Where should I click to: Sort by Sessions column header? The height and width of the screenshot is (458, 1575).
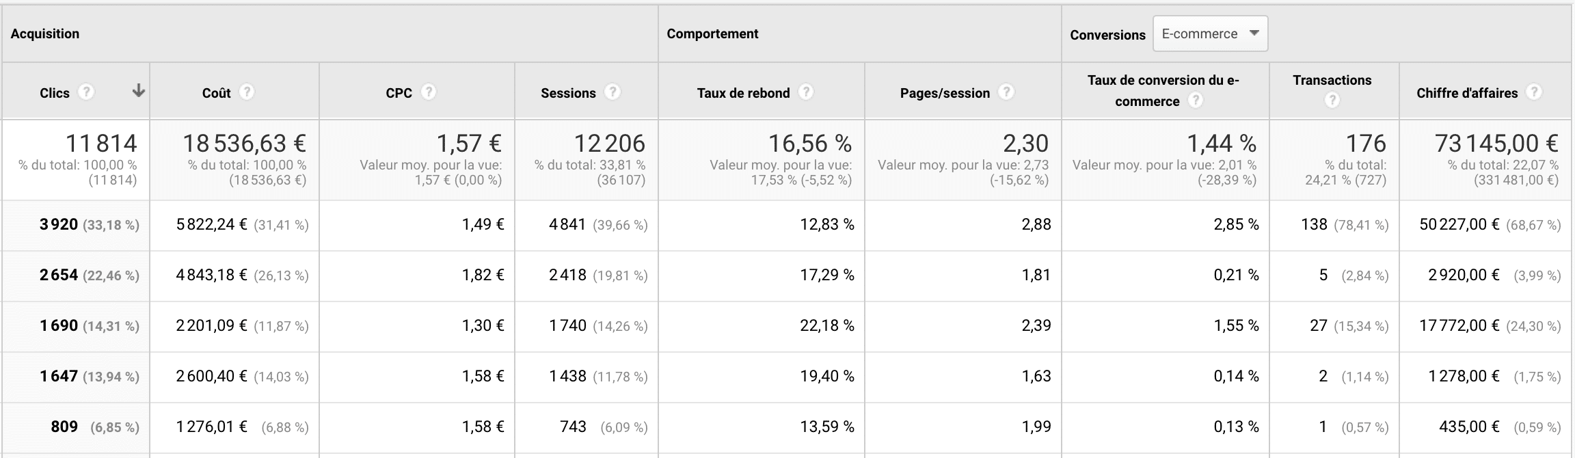[x=568, y=93]
